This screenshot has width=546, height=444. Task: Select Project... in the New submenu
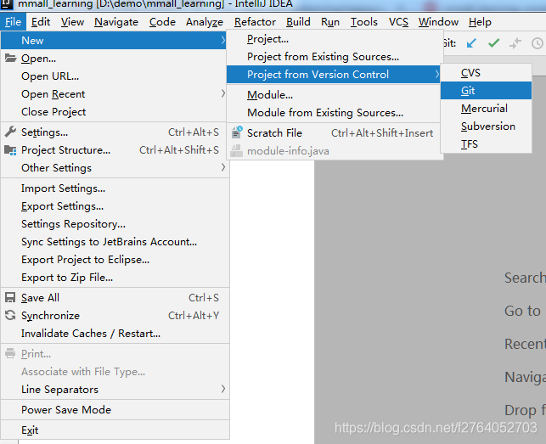click(333, 39)
